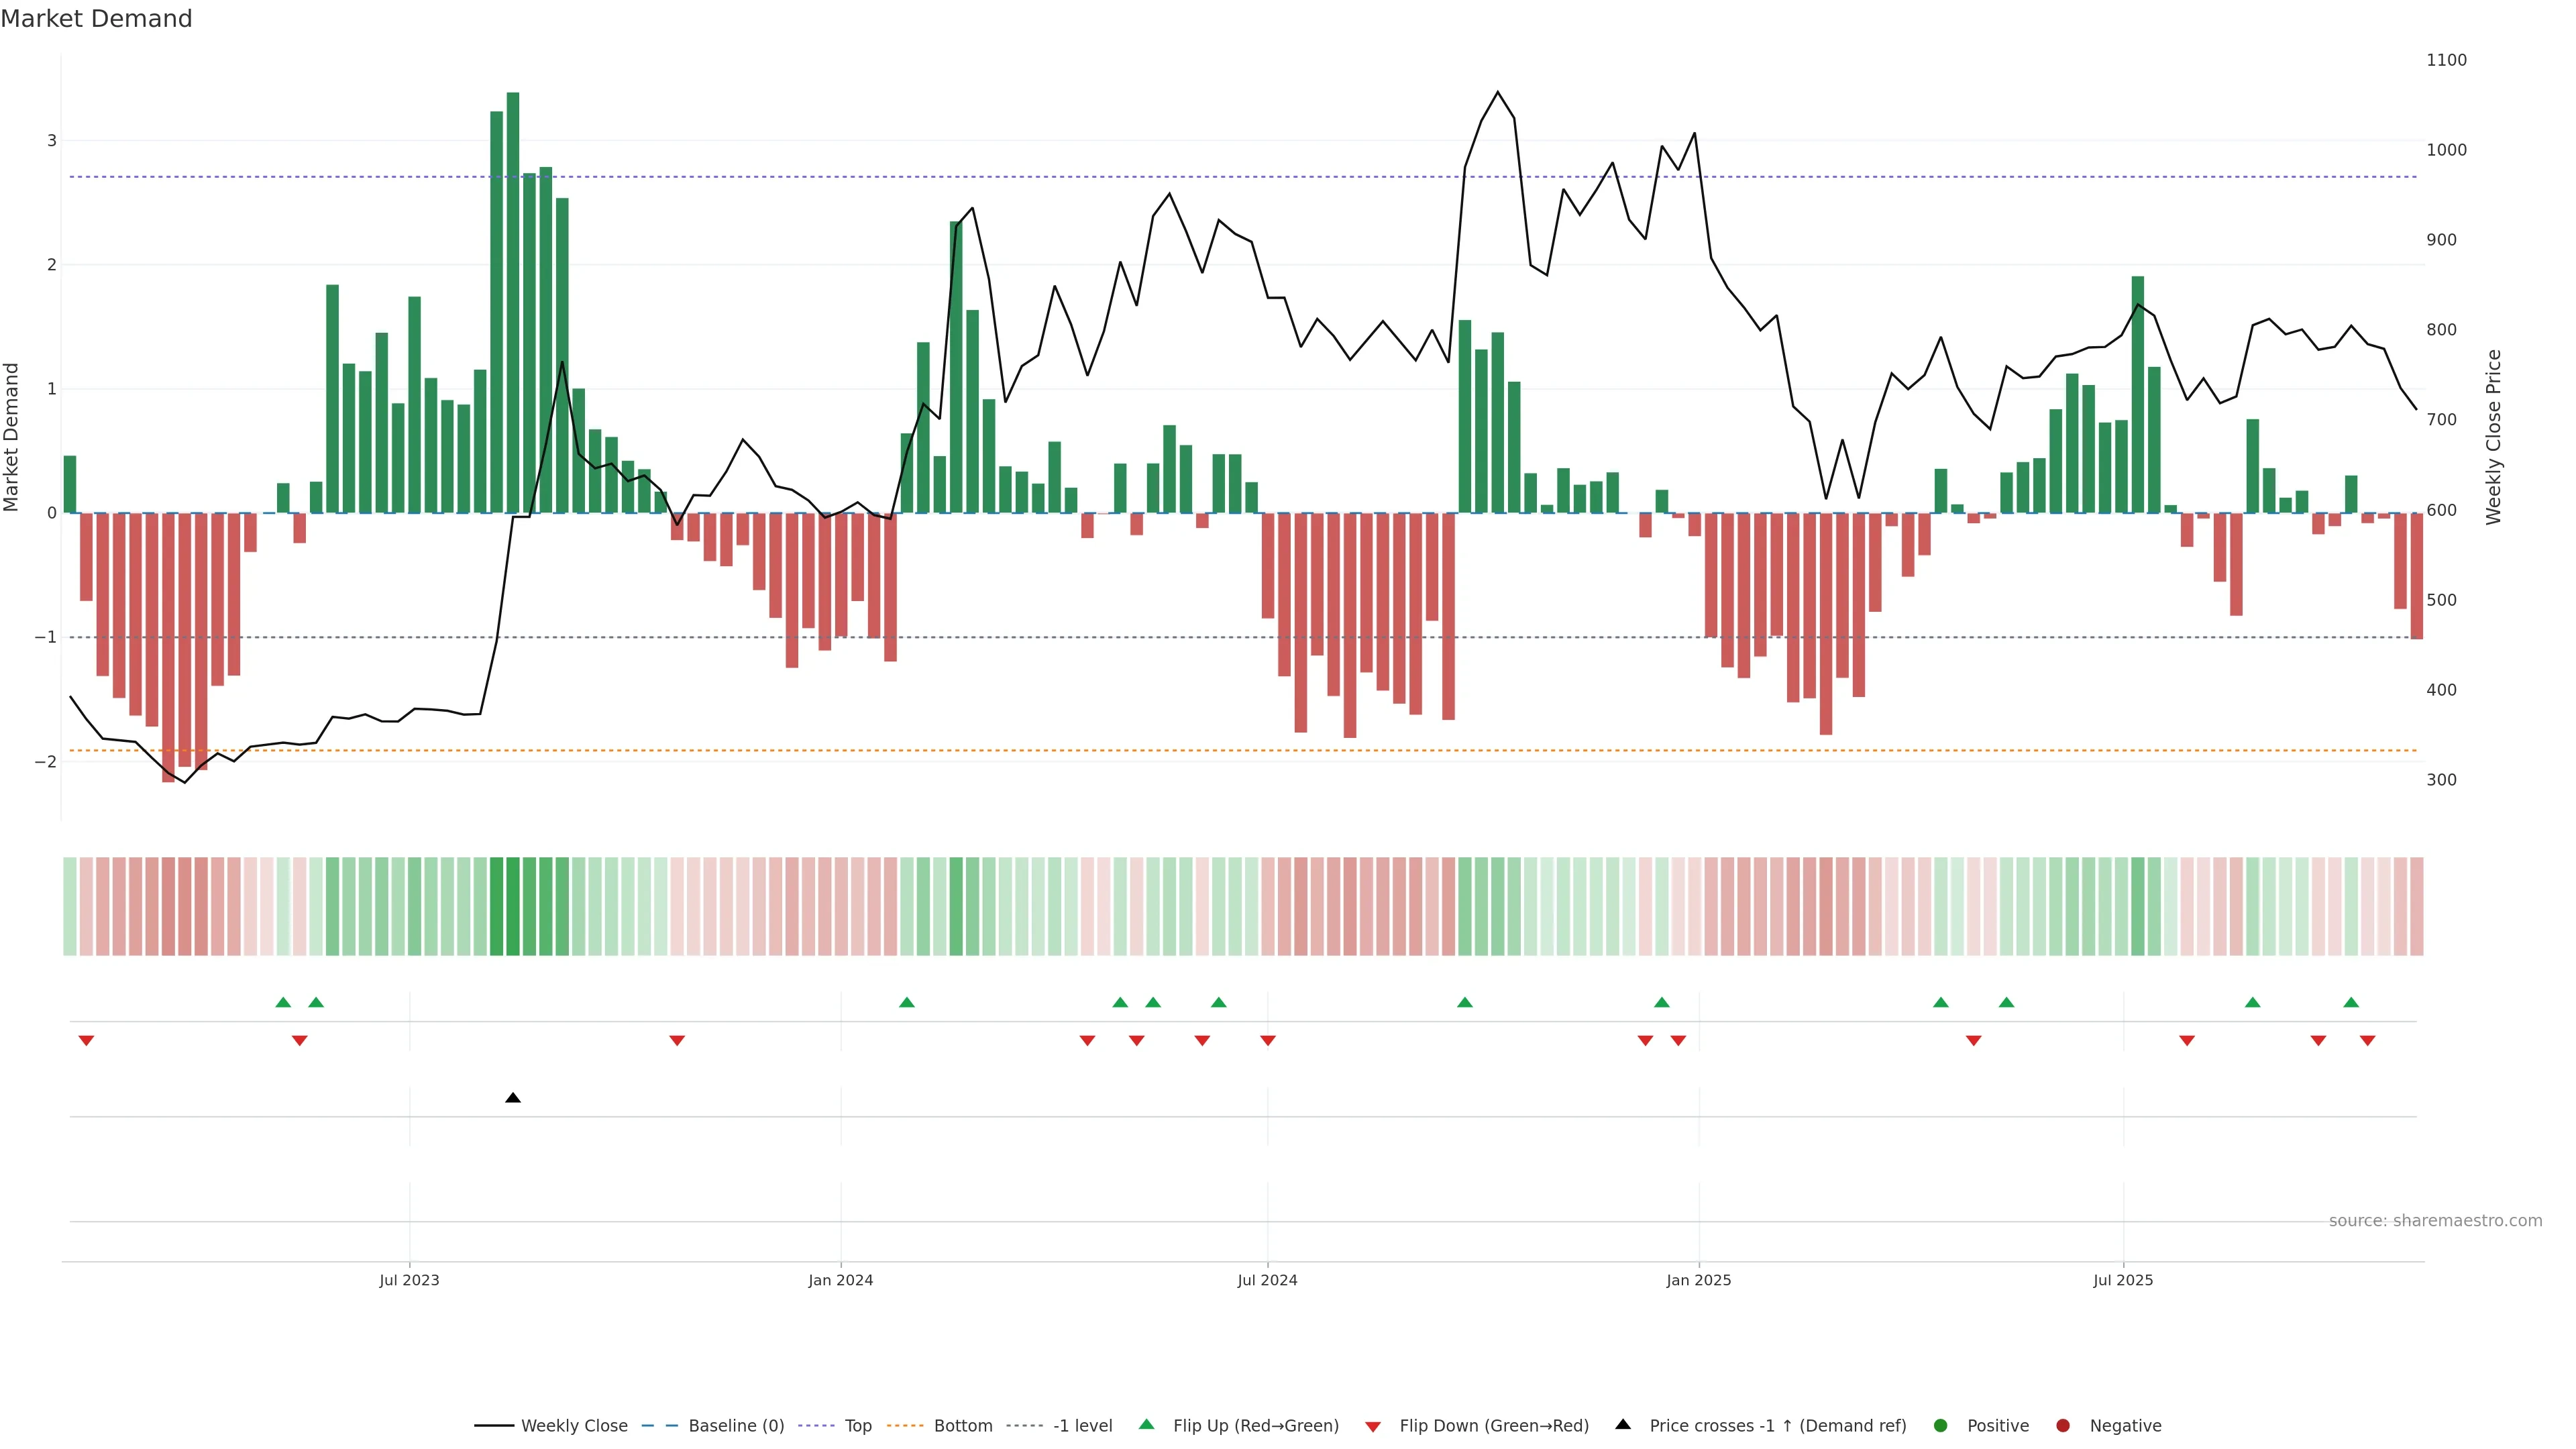Click the black triangle marker in price-cross row
2576x1449 pixels.
[513, 1098]
